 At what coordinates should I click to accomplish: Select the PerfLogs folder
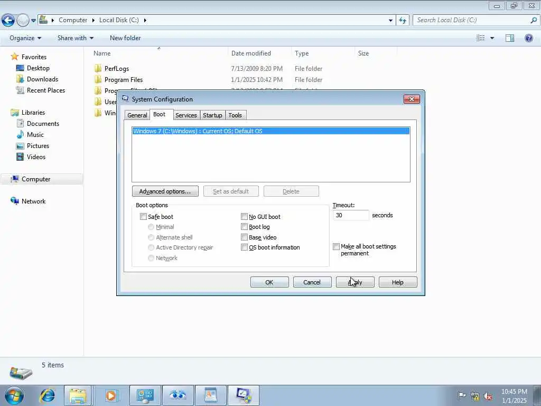117,69
